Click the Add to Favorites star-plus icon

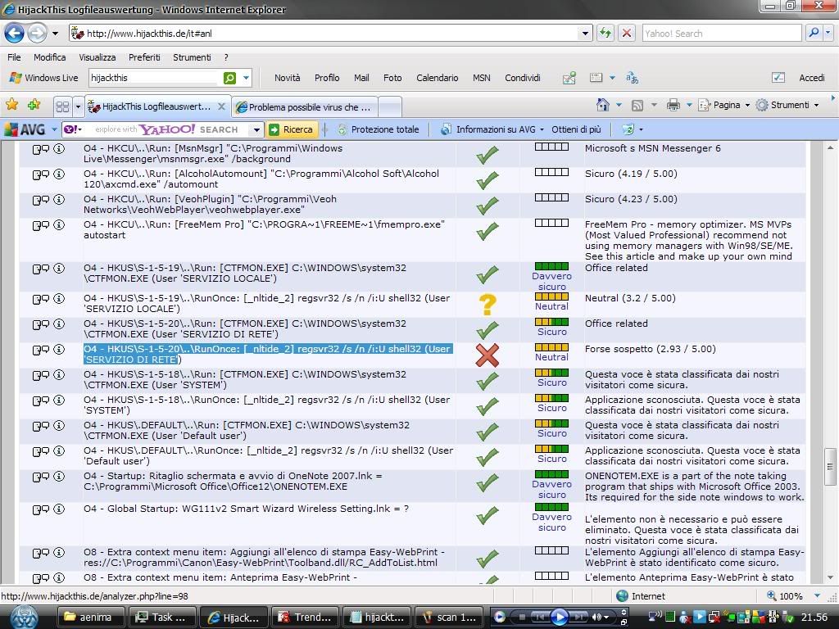tap(34, 104)
